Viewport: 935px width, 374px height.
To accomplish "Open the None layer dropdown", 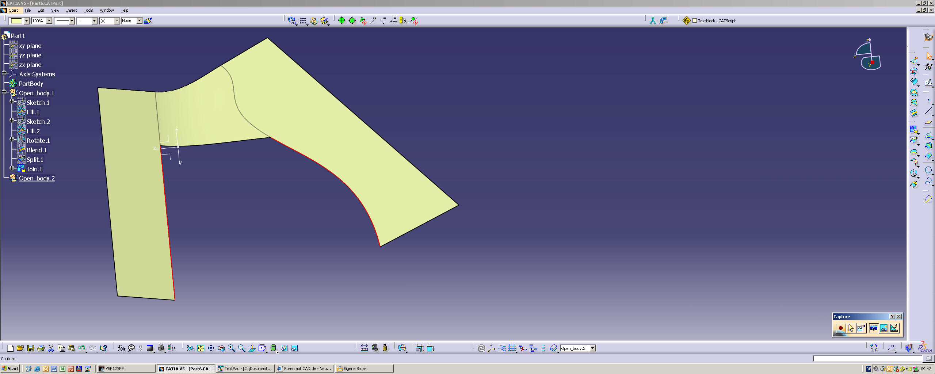I will click(139, 21).
